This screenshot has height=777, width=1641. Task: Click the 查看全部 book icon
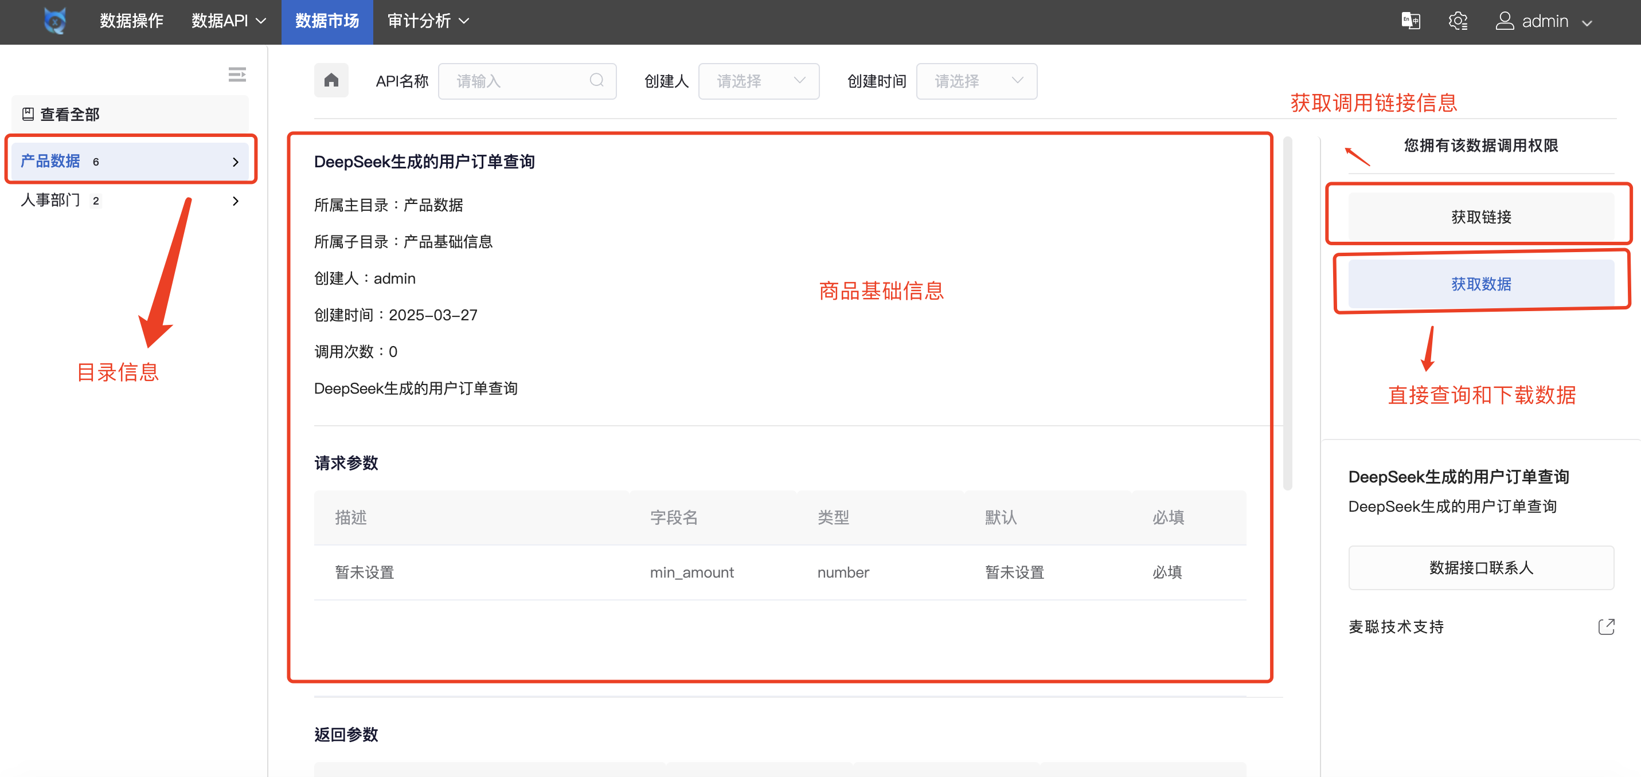[x=28, y=115]
